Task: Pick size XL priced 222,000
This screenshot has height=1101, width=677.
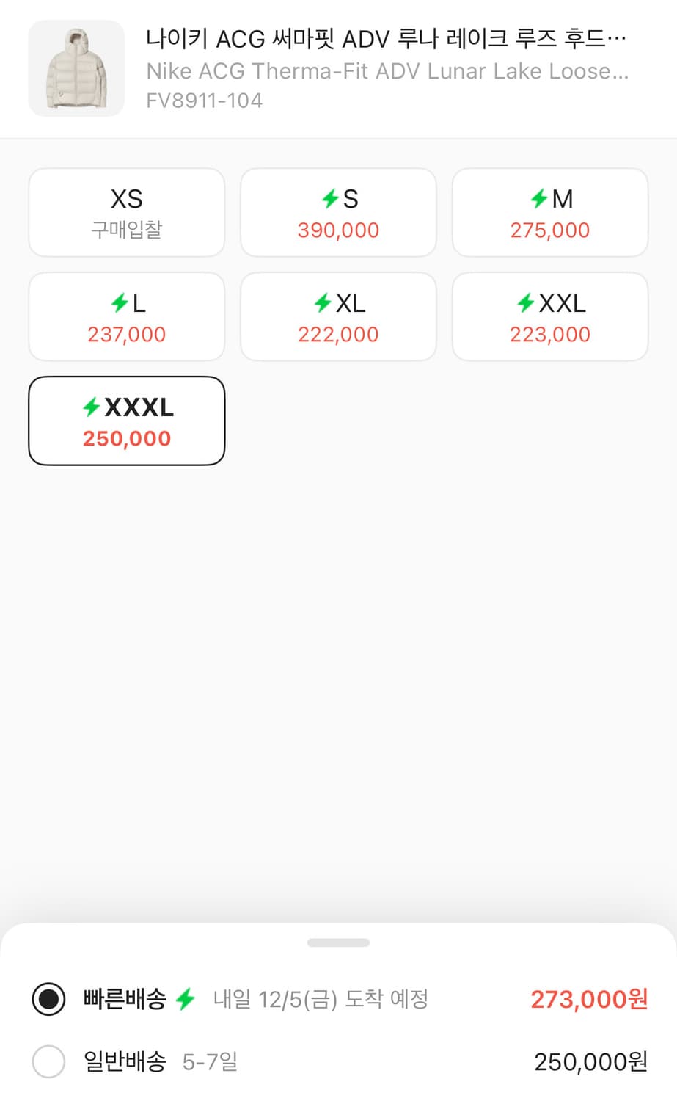Action: pos(338,317)
